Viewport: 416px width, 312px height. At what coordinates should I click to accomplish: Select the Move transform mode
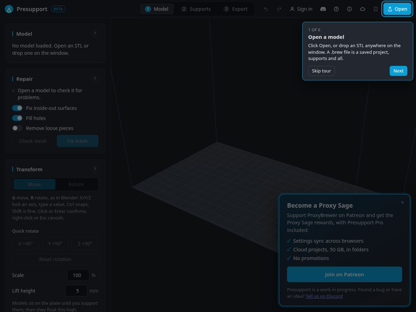tap(34, 184)
